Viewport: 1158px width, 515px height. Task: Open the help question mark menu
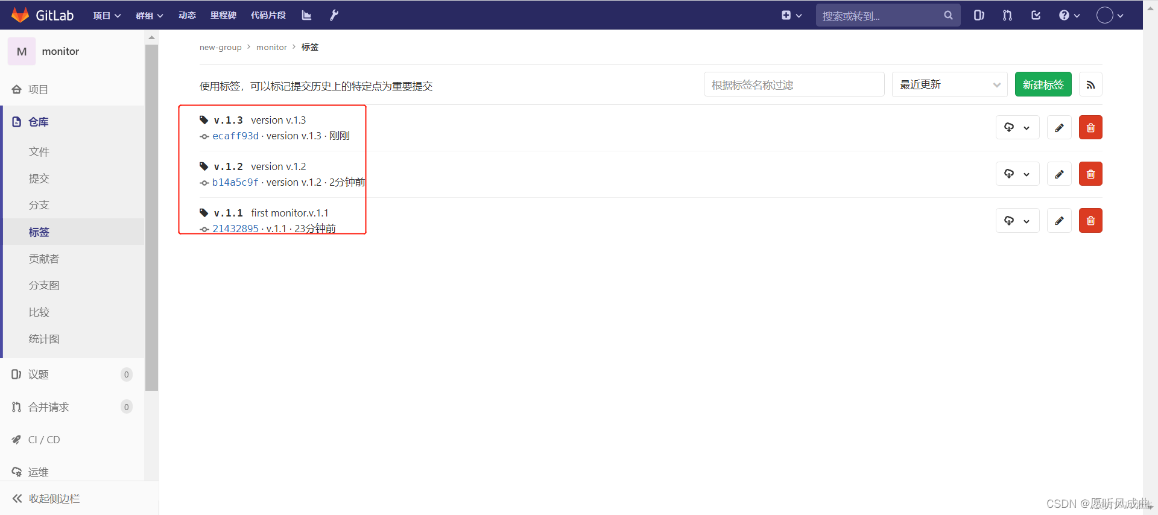pos(1069,15)
